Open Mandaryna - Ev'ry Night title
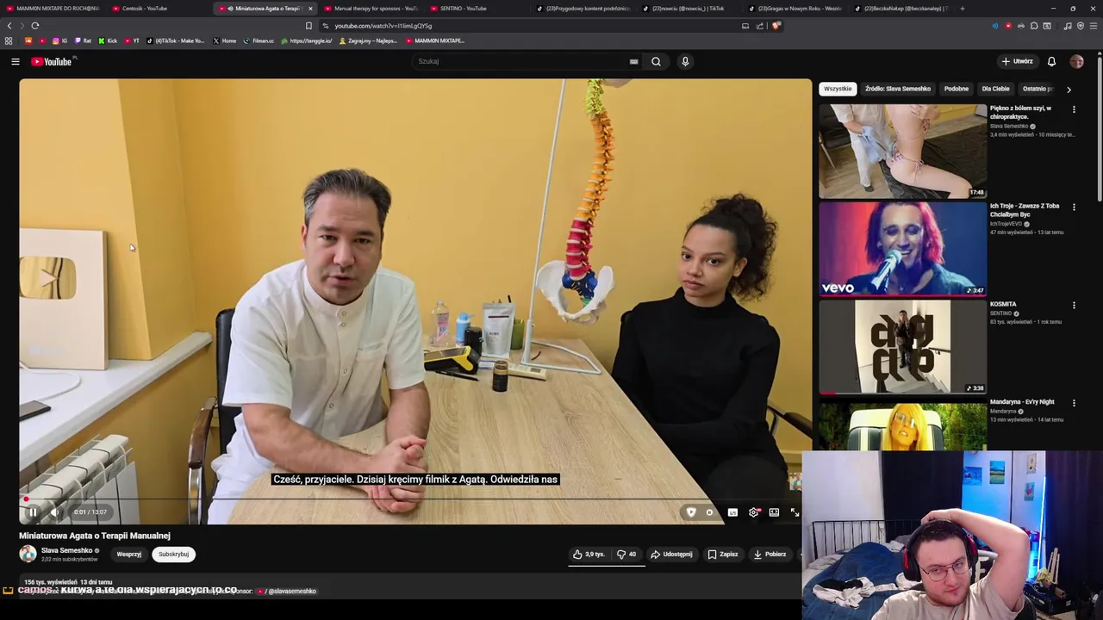 [1022, 402]
